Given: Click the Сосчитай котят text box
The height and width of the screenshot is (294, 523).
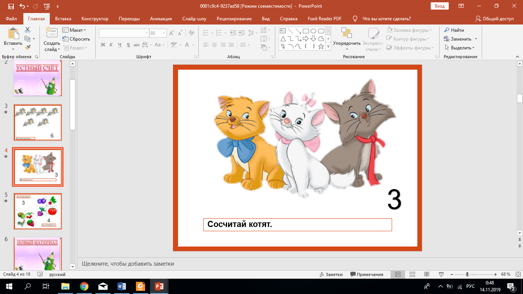Looking at the screenshot, I should coord(297,225).
